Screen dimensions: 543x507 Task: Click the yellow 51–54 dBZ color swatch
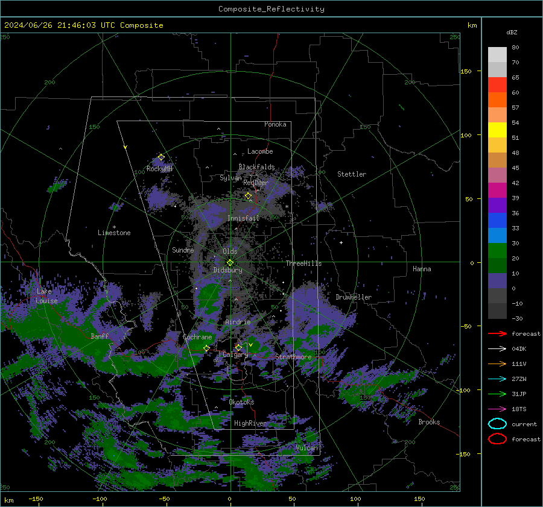[x=497, y=130]
